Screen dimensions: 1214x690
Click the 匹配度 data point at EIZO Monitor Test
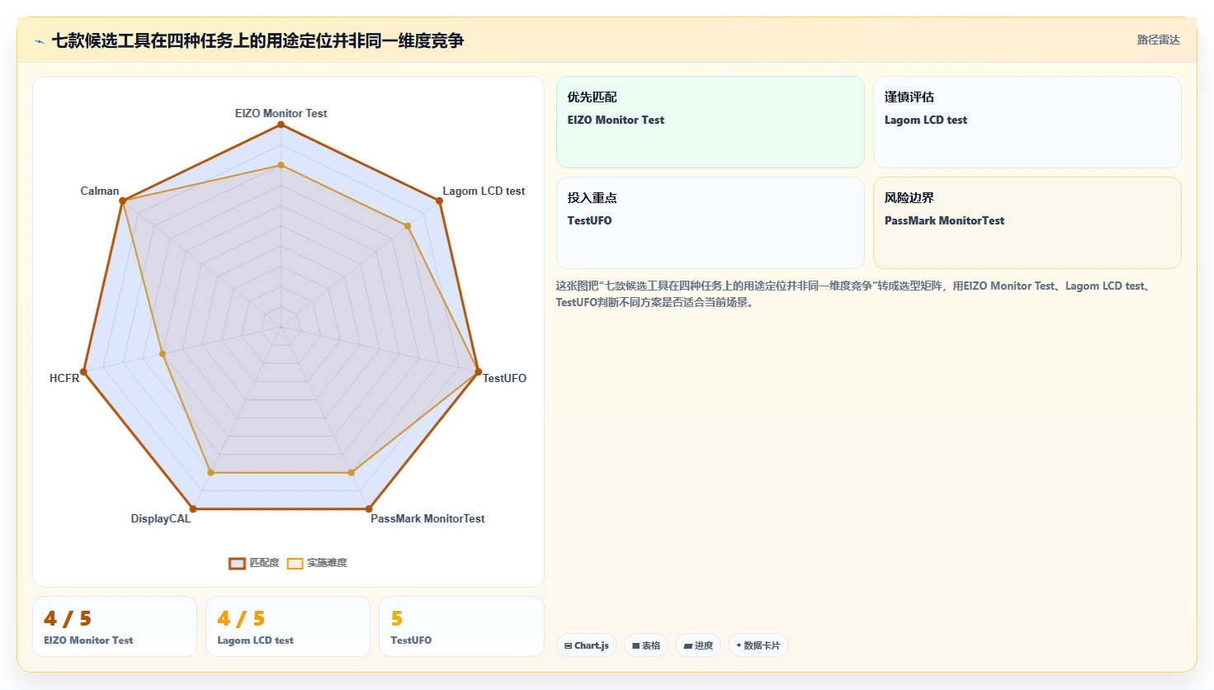[x=281, y=124]
